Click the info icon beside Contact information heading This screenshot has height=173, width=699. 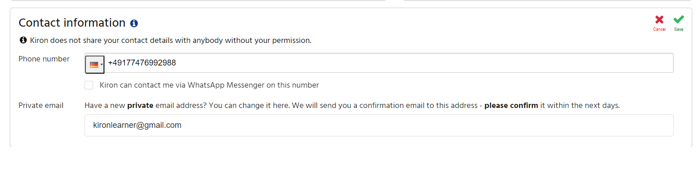(x=134, y=23)
